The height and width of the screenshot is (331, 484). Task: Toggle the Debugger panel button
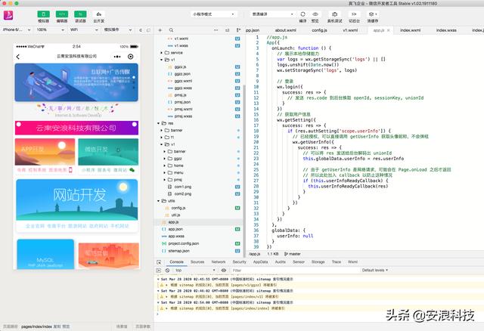80,14
